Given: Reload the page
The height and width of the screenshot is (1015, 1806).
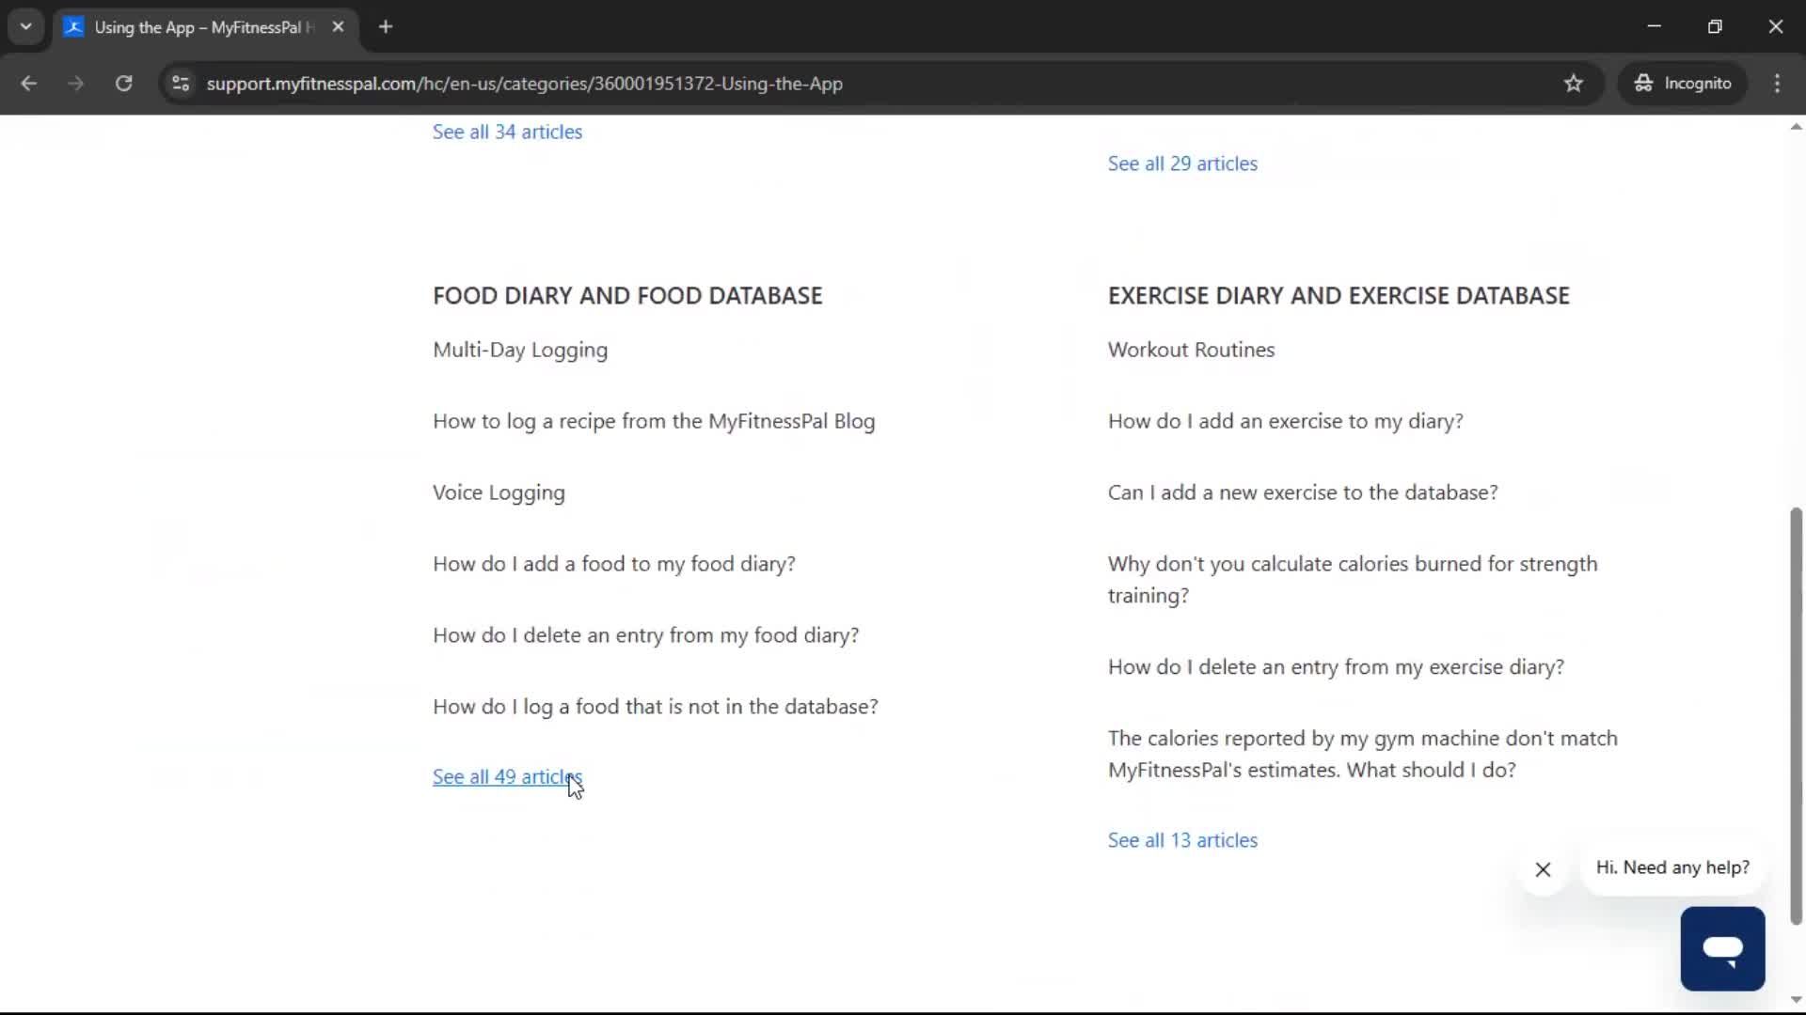Looking at the screenshot, I should [123, 84].
